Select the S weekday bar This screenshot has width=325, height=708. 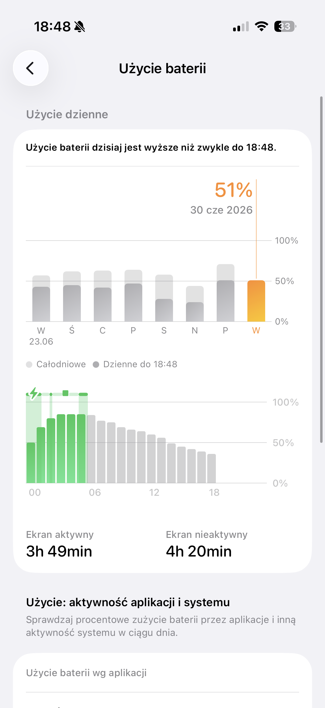click(x=164, y=298)
